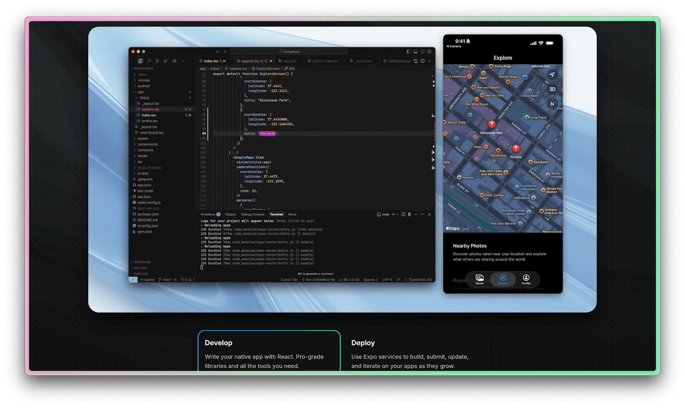Toggle the primary sidebar layout icon
The image size is (685, 408).
(x=408, y=51)
